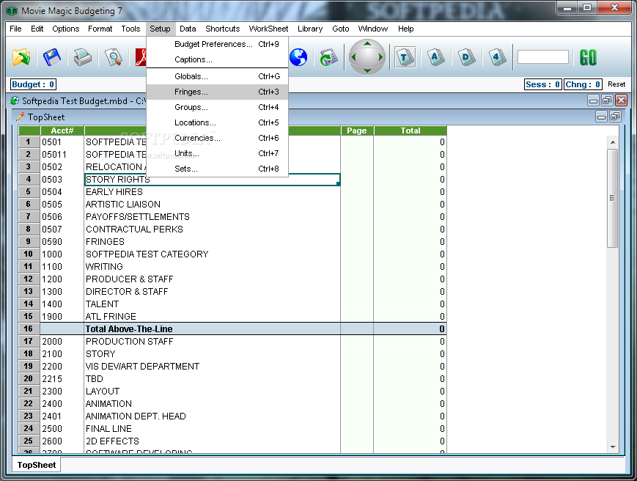The width and height of the screenshot is (637, 481).
Task: Choose Units from Setup menu
Action: tap(218, 153)
